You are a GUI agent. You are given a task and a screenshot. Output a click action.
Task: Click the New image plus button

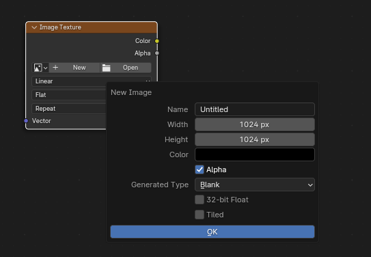pos(74,68)
